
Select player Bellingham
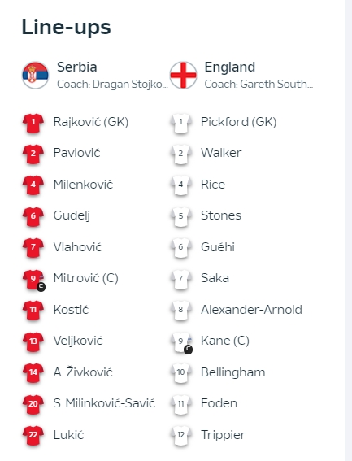232,372
